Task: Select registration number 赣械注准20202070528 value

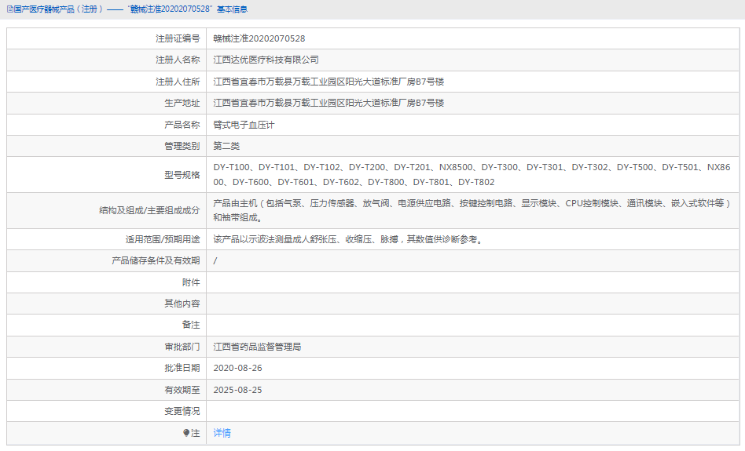Action: tap(259, 38)
